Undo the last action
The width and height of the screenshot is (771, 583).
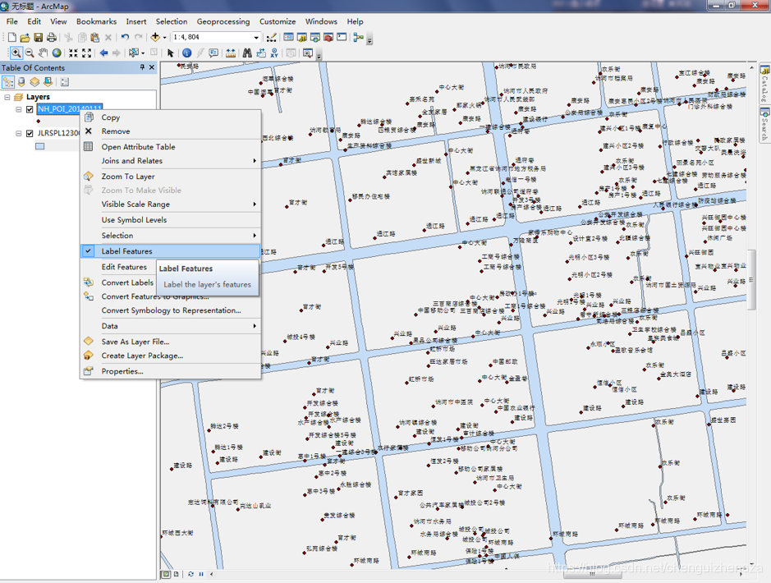126,37
